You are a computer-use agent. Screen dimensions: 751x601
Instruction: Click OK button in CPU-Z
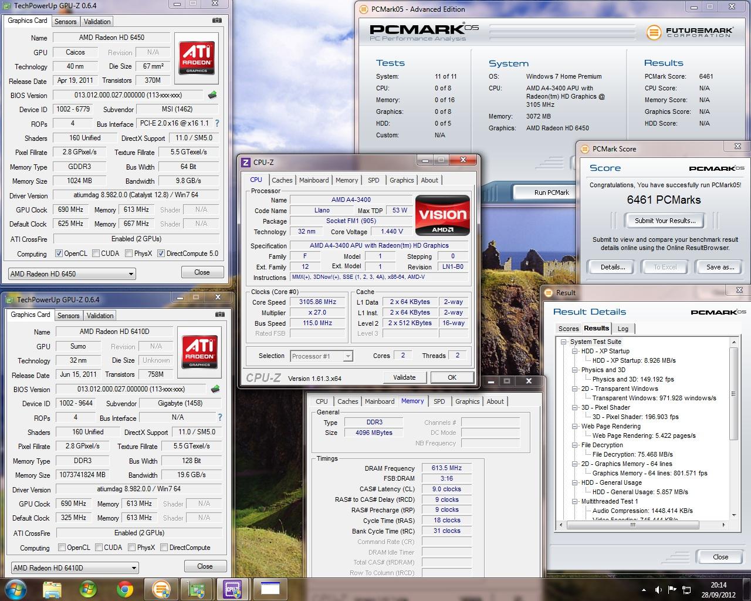452,377
